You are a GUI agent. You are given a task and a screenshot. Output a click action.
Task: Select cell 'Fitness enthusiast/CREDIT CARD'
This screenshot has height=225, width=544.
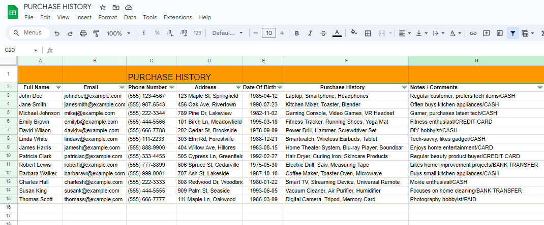point(476,122)
